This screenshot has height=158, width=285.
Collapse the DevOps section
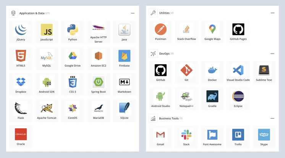pos(272,53)
